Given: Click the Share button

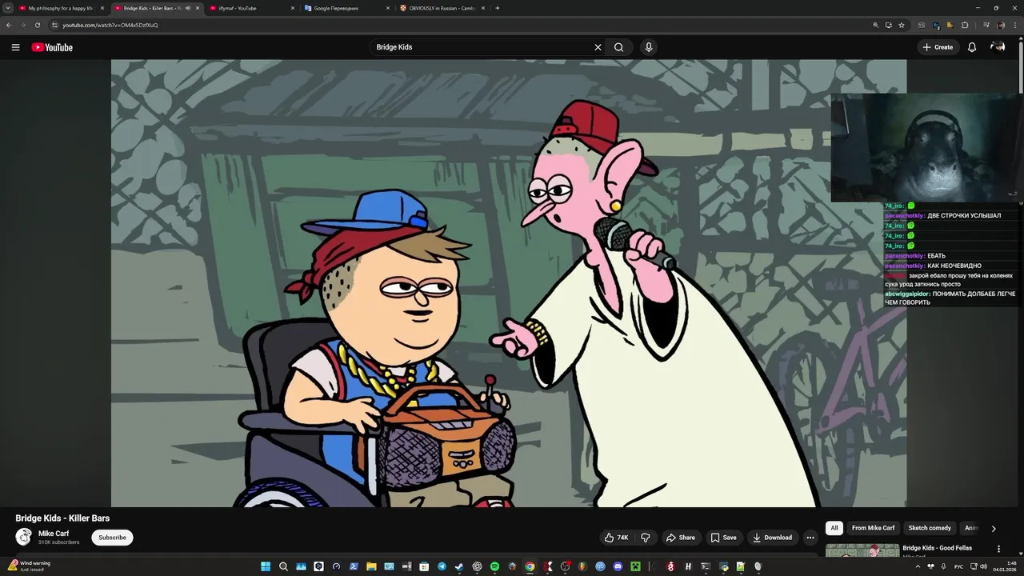Looking at the screenshot, I should pos(681,538).
